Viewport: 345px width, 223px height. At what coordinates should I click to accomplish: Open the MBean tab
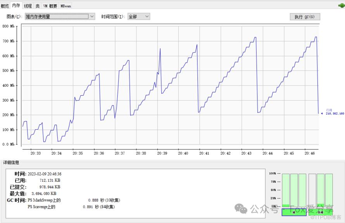pos(66,6)
